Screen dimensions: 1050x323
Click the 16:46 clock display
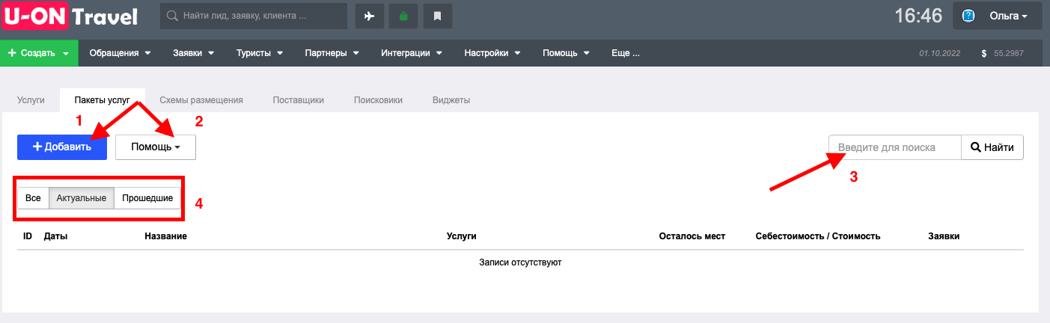918,16
